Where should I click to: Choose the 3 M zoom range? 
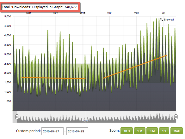tap(152, 131)
